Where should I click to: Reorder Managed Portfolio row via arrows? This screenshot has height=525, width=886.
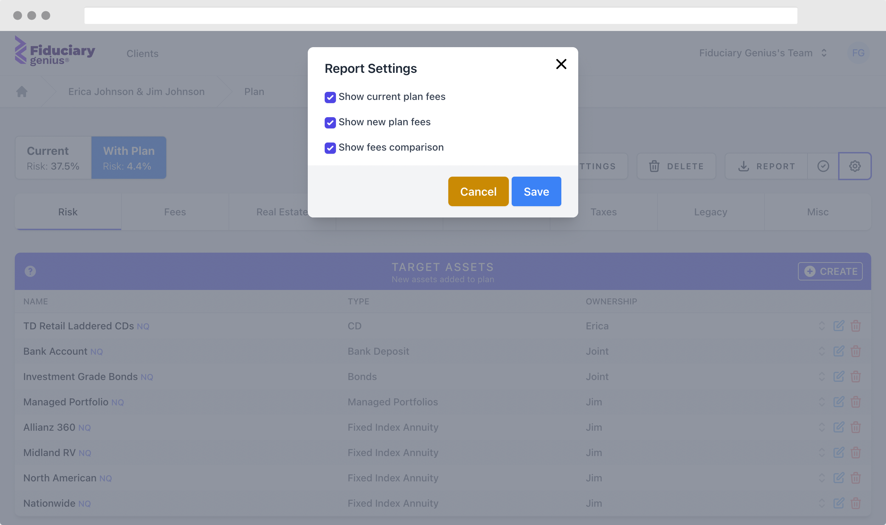(x=822, y=401)
